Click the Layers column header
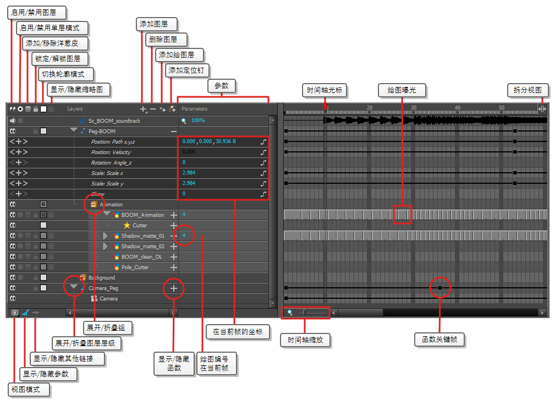This screenshot has height=405, width=555. tap(75, 109)
